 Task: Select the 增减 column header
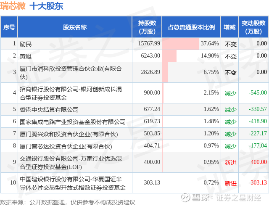pos(229,27)
